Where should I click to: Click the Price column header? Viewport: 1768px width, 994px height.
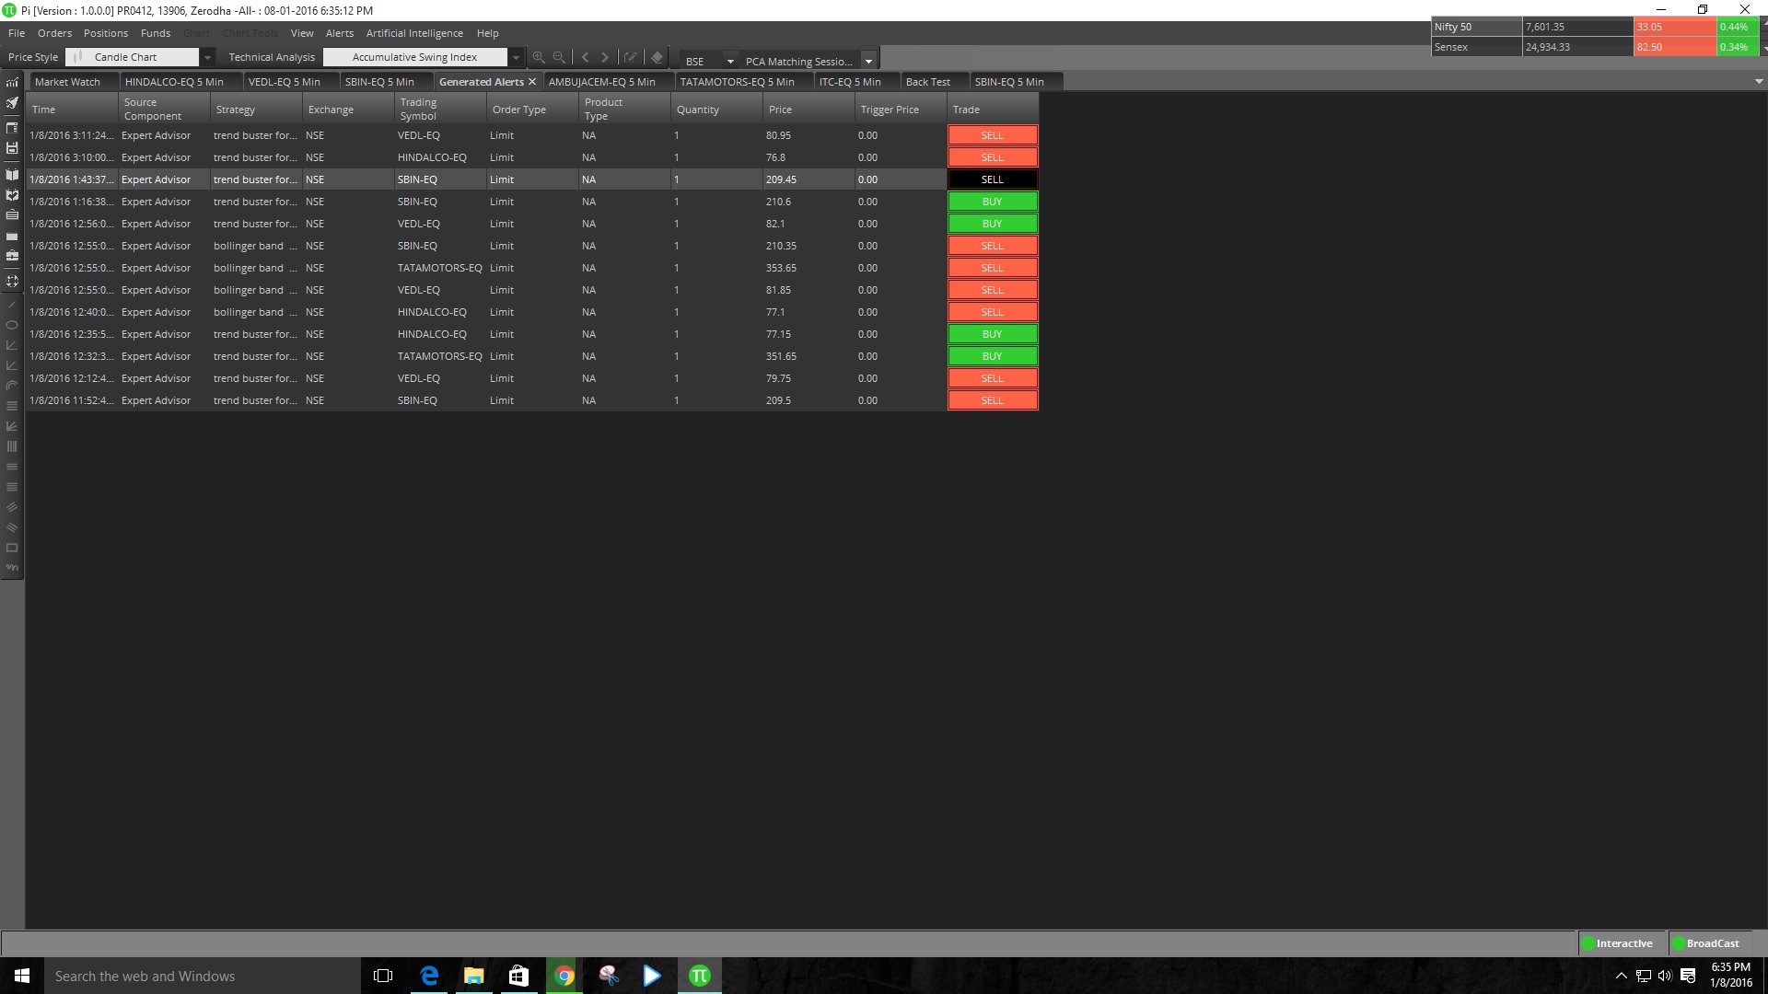coord(808,110)
